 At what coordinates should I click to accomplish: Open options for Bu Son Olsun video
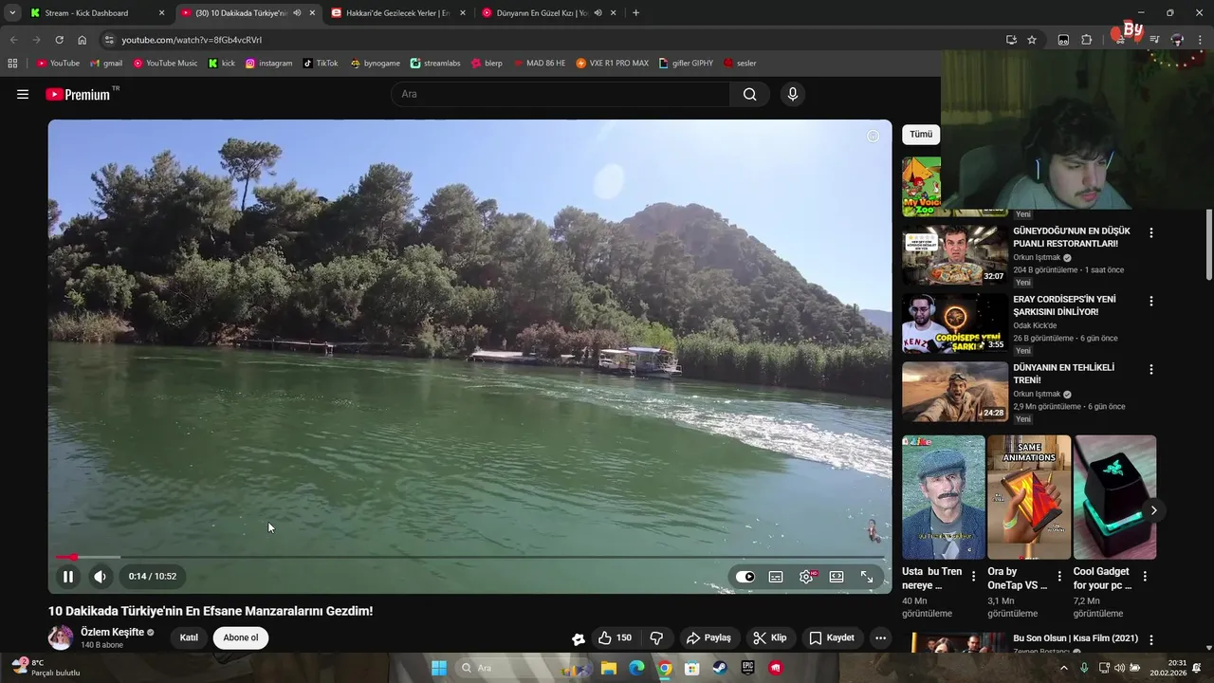1151,640
